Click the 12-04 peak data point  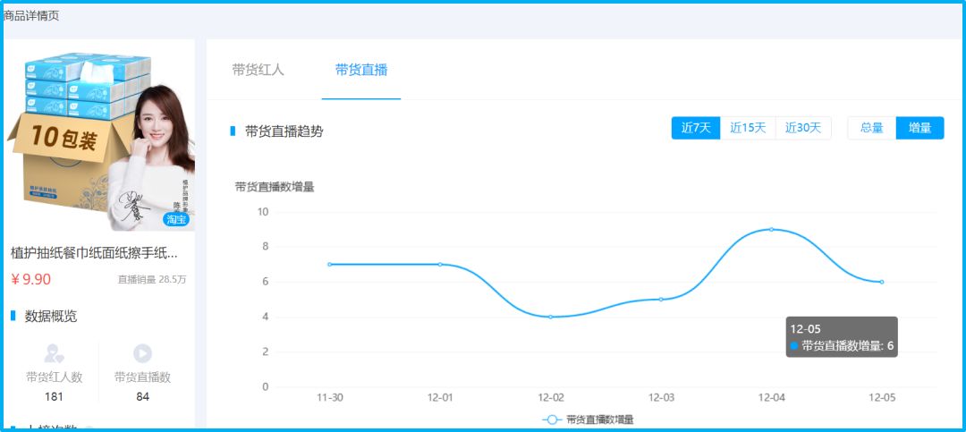[x=772, y=230]
